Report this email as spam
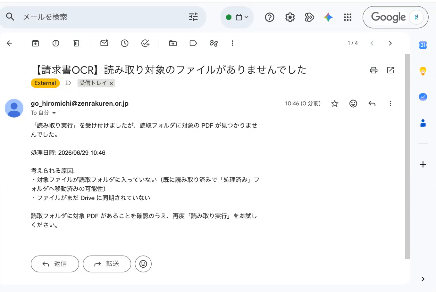The width and height of the screenshot is (436, 292). click(56, 43)
